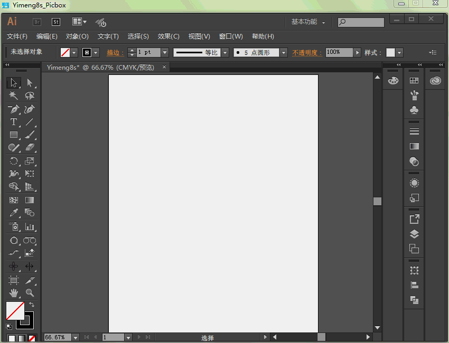Set the paint mode to None
The height and width of the screenshot is (343, 449).
click(x=32, y=338)
